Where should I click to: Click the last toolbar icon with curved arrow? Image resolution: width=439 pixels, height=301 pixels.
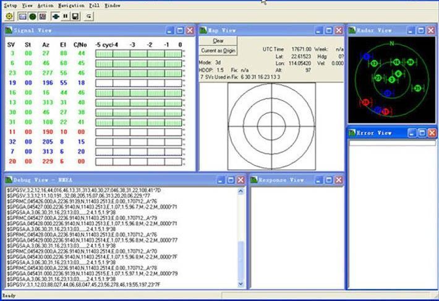[89, 16]
